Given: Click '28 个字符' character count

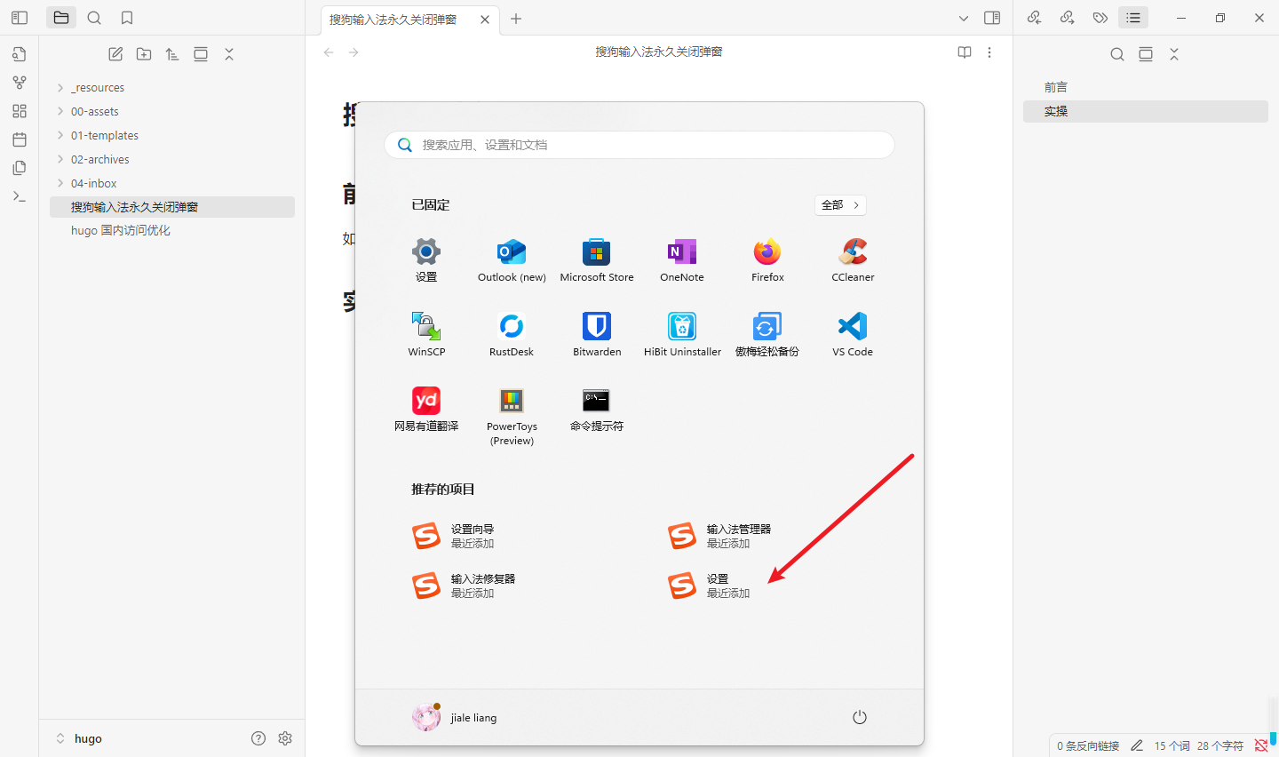Looking at the screenshot, I should click(x=1219, y=745).
